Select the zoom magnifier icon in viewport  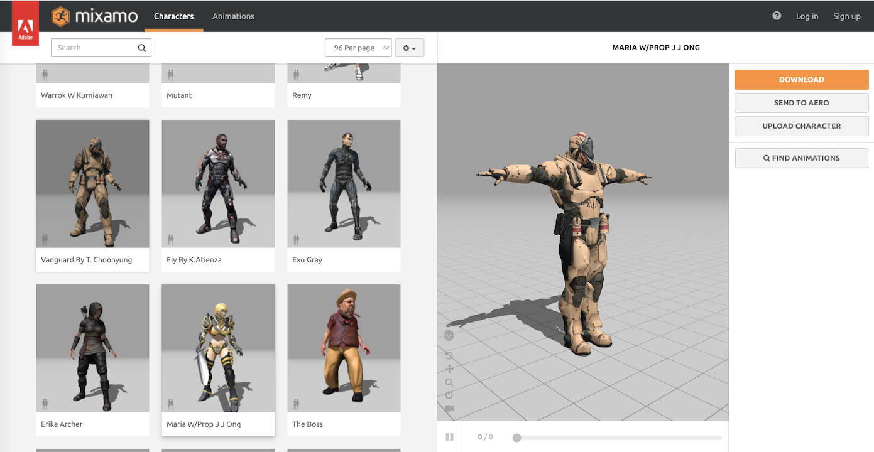(449, 382)
